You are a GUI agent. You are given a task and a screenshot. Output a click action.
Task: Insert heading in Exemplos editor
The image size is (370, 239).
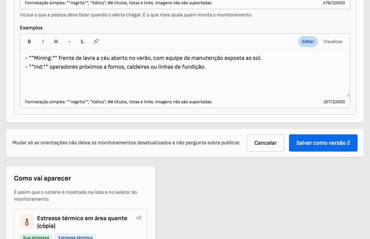coord(56,42)
